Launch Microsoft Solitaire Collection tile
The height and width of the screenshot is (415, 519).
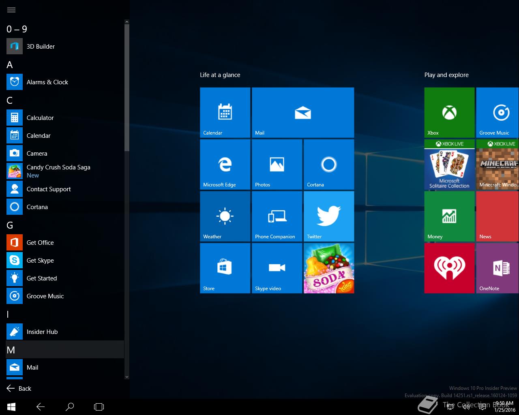[x=449, y=164]
